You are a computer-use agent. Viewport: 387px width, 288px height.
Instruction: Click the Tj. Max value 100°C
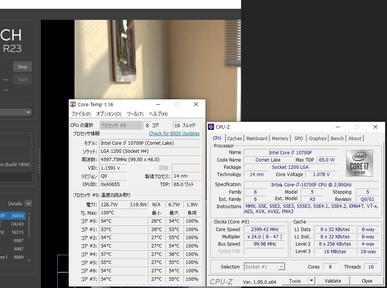123,213
